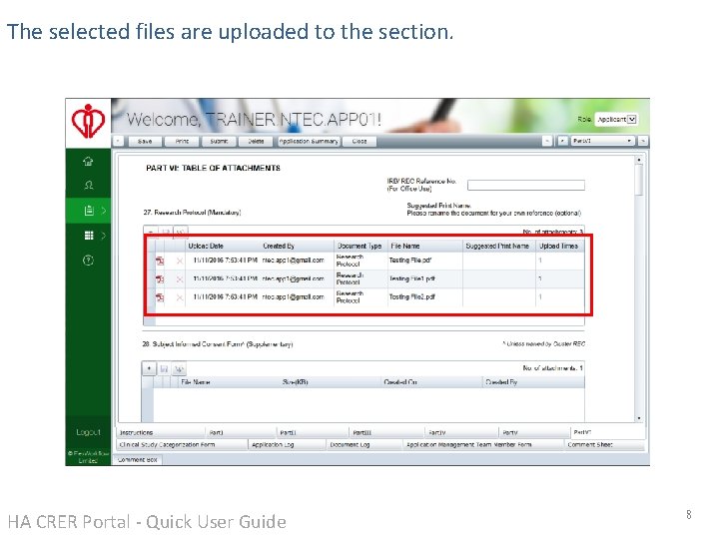Click the form scrollbar down arrow
This screenshot has width=719, height=539.
(639, 418)
